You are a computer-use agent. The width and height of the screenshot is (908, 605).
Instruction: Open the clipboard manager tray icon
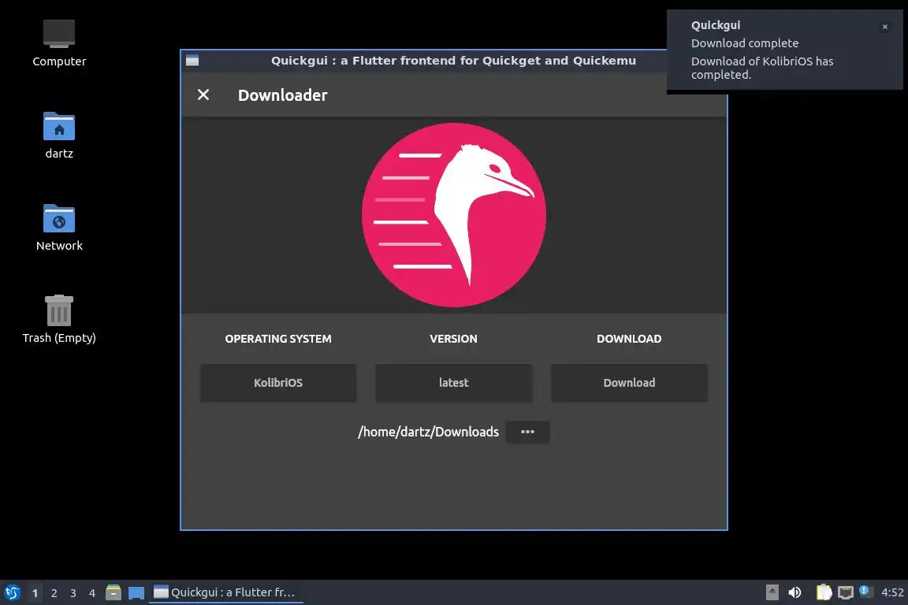824,592
